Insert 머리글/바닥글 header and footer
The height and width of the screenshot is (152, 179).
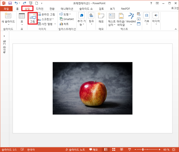pos(121,20)
